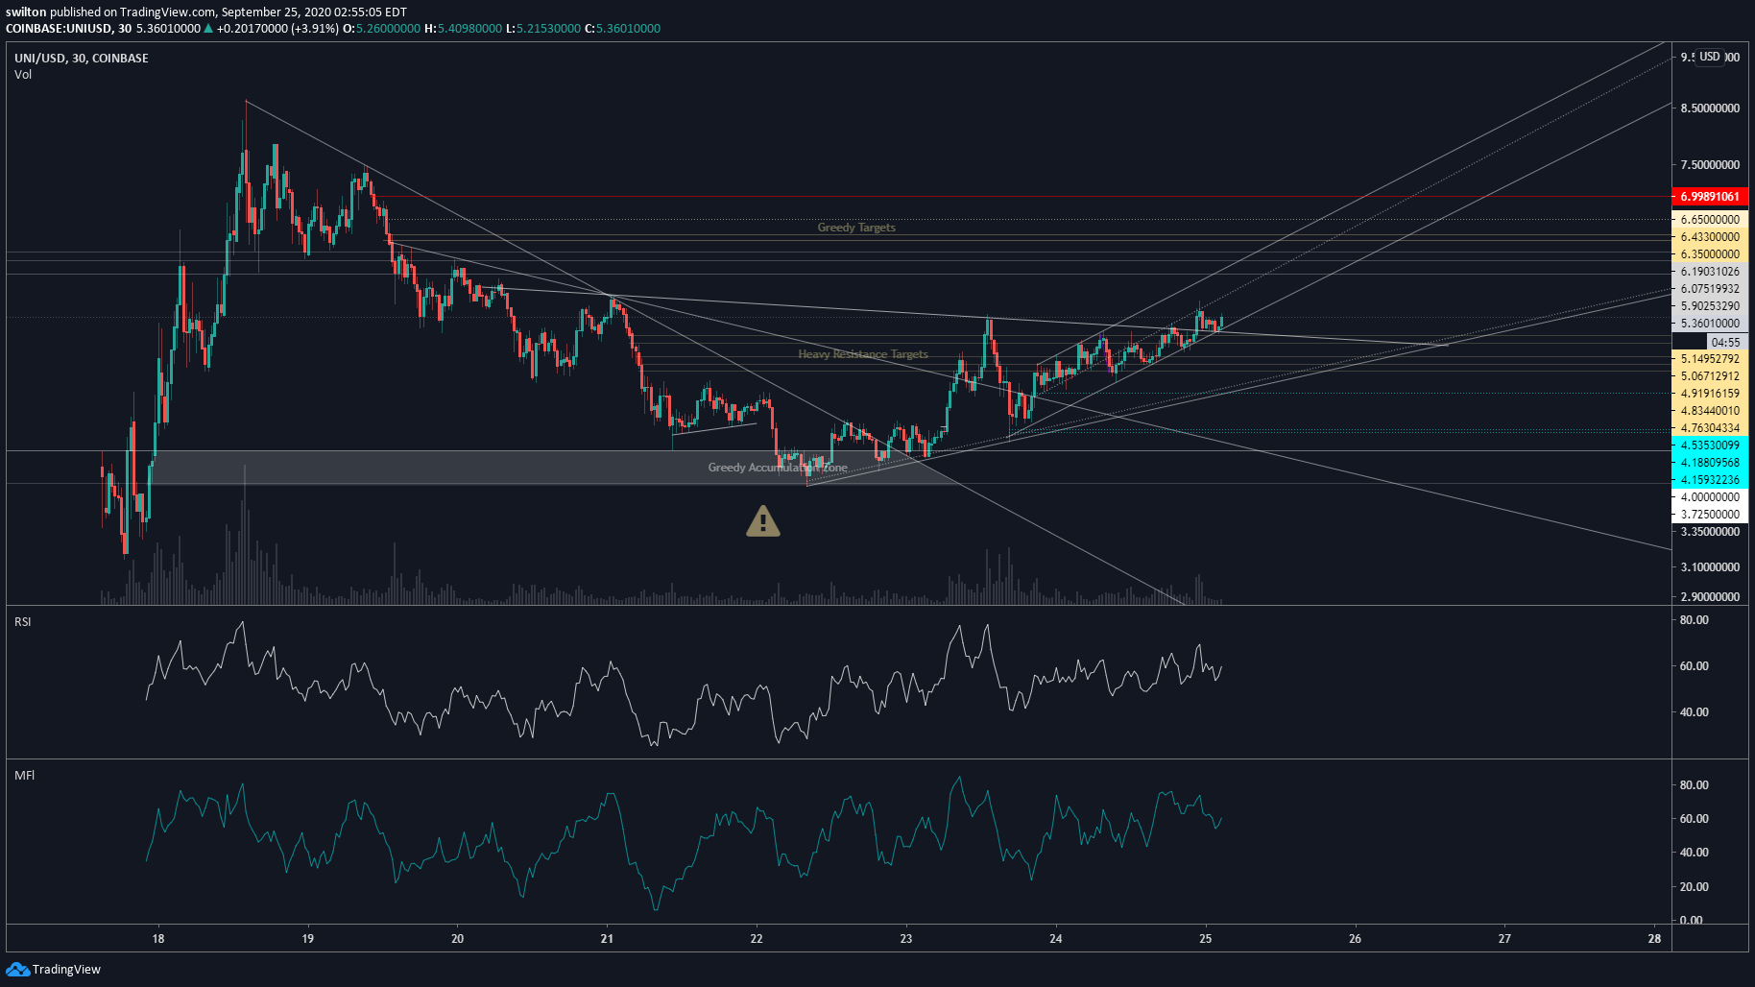Click the 80.00 level on the RSI scale
The height and width of the screenshot is (987, 1755).
(1694, 620)
